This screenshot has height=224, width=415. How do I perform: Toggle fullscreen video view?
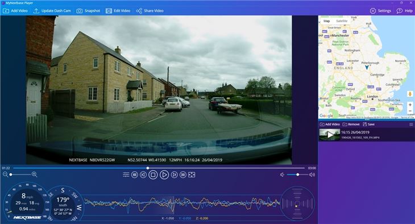click(192, 175)
